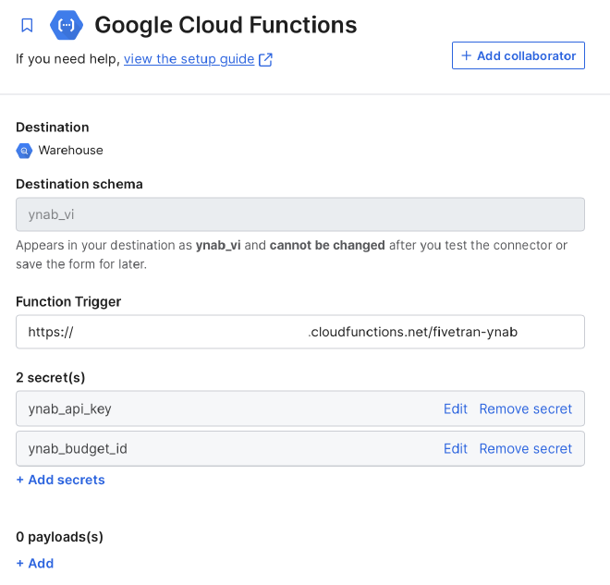Click the Destination schema field showing ynab_vi
This screenshot has width=610, height=585.
pyautogui.click(x=300, y=214)
